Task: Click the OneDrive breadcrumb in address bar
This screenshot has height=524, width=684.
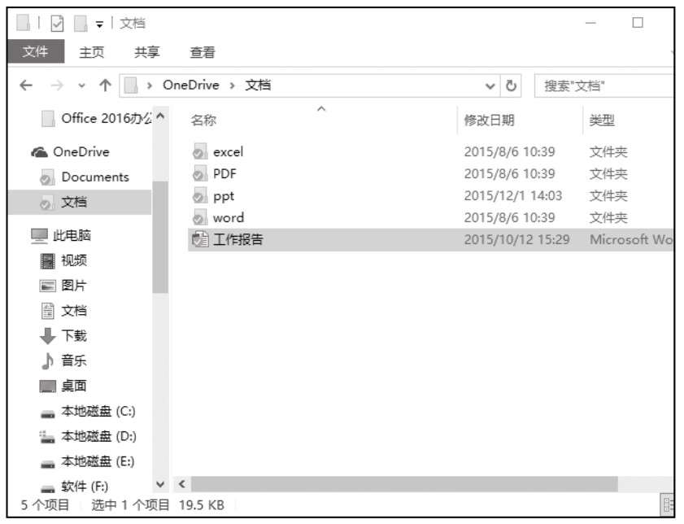Action: click(190, 85)
